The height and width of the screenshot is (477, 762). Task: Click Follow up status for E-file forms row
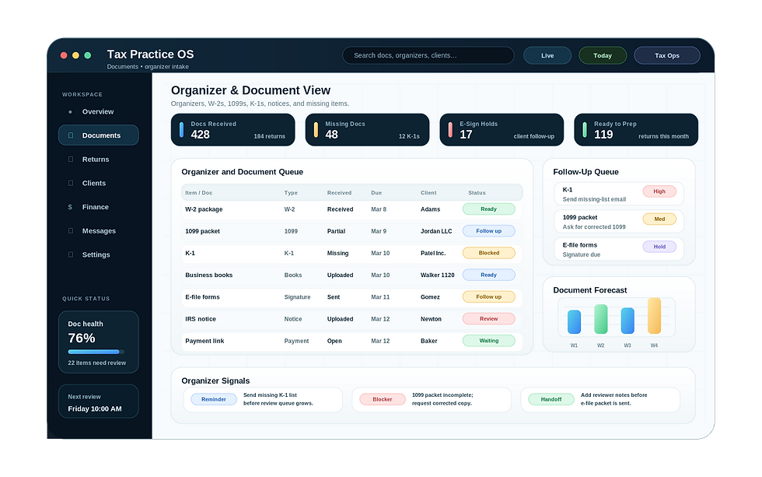pos(488,296)
